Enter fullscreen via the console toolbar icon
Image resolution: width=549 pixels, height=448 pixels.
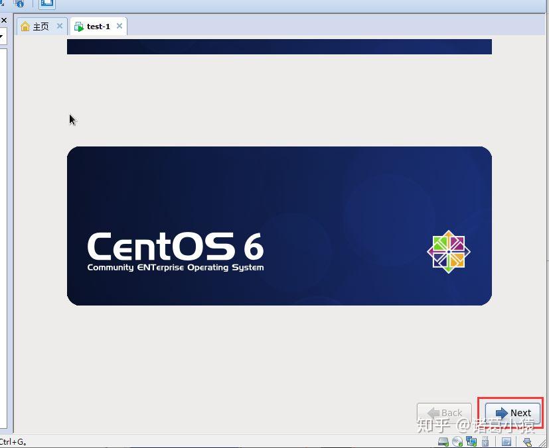coord(46,4)
